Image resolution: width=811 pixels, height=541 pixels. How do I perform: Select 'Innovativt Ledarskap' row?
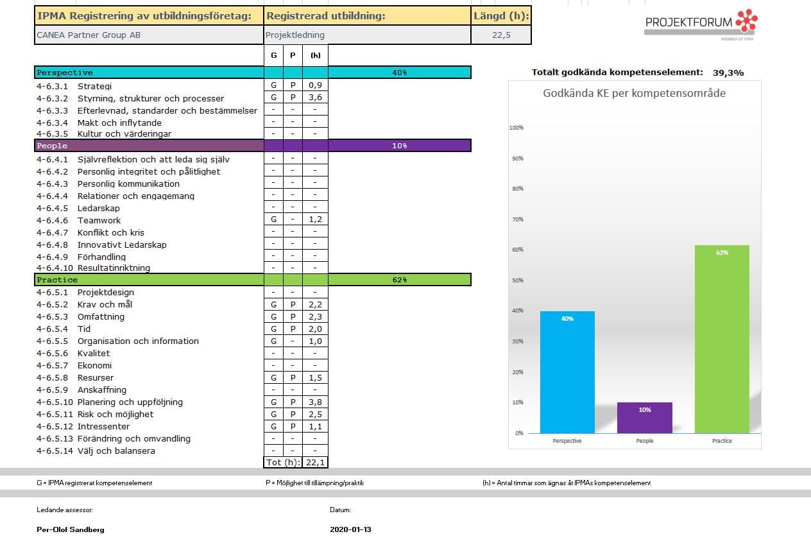[122, 245]
